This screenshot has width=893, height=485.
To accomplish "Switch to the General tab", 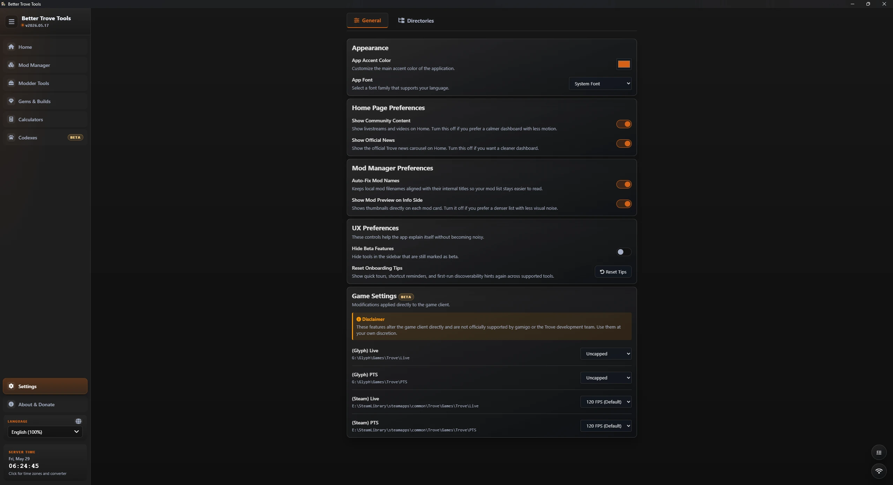I will (x=367, y=21).
